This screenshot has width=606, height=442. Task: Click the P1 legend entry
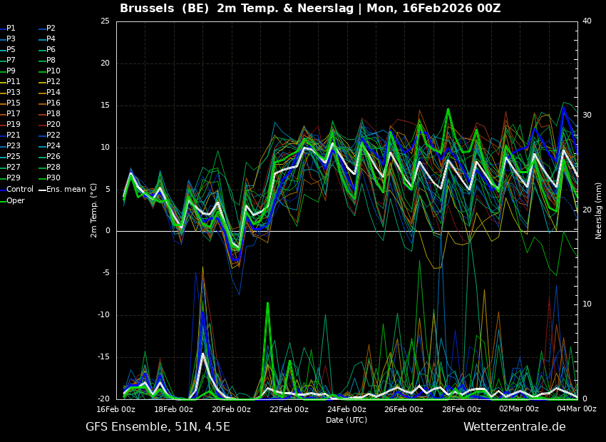(x=8, y=29)
